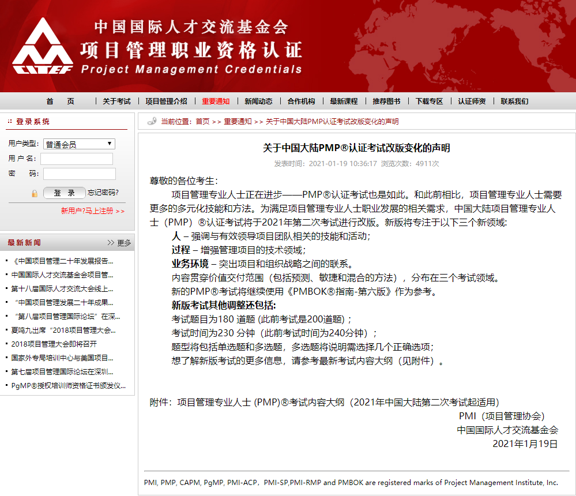Open the 新用户?马上注册 link
Image resolution: width=576 pixels, height=496 pixels.
coord(93,211)
